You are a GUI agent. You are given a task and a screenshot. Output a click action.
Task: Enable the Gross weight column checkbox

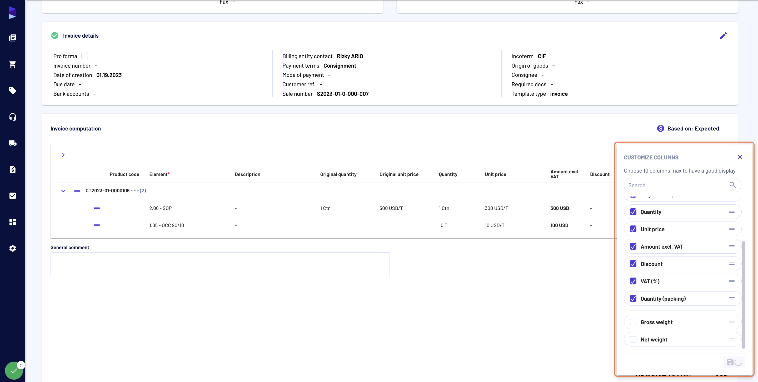pos(633,322)
